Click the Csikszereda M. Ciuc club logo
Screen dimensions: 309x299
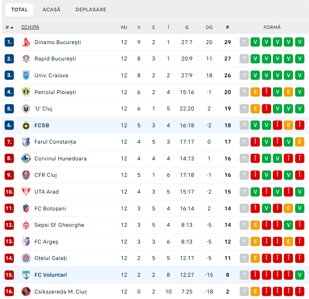pyautogui.click(x=26, y=291)
